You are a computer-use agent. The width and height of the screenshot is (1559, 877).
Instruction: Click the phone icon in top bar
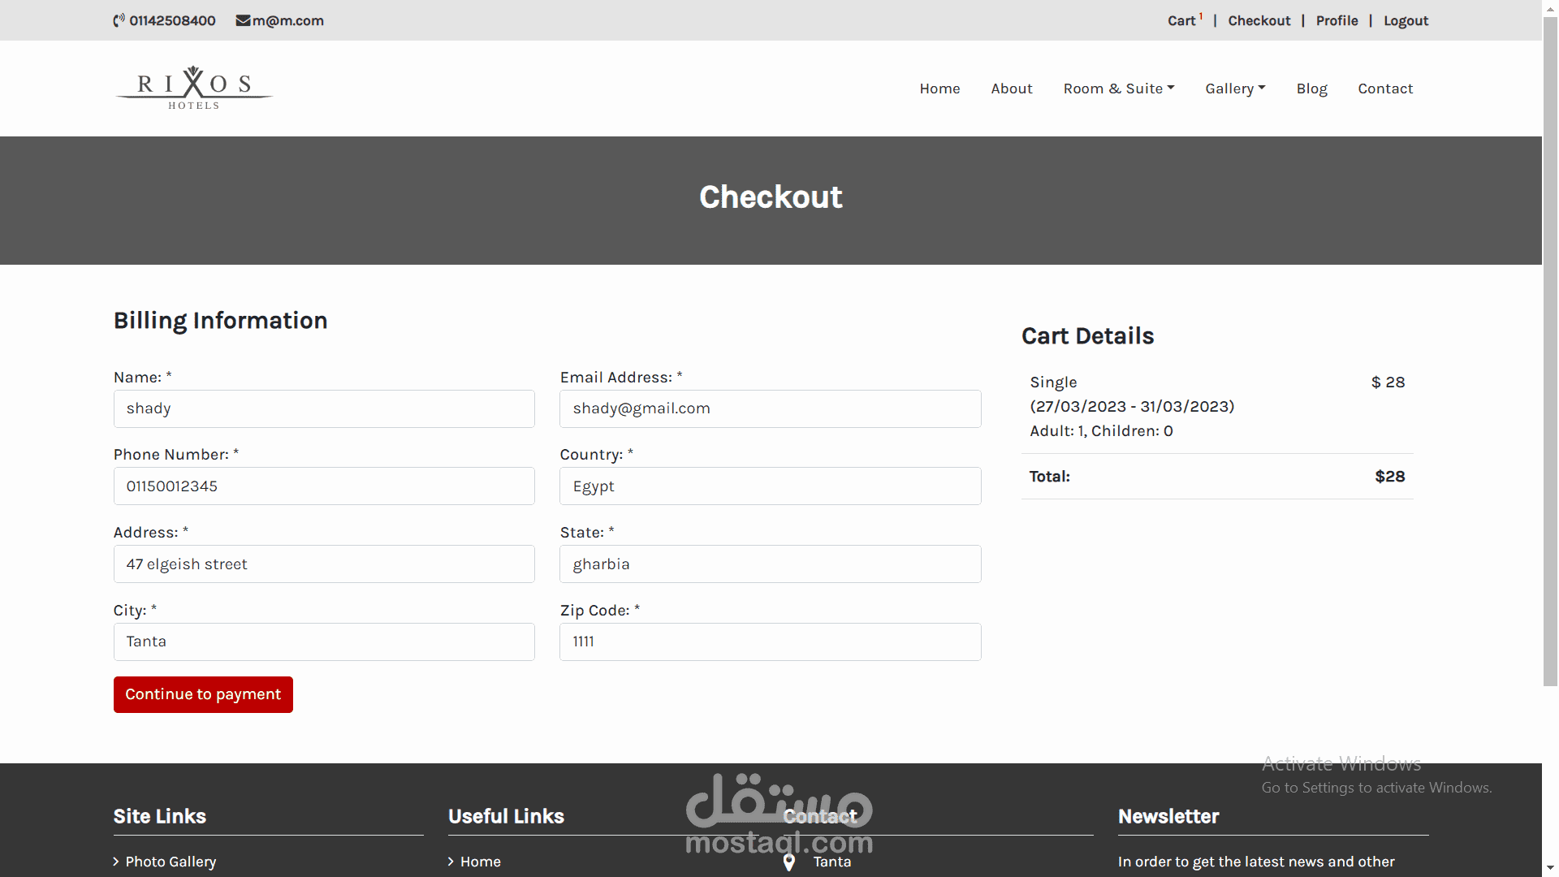click(x=119, y=20)
